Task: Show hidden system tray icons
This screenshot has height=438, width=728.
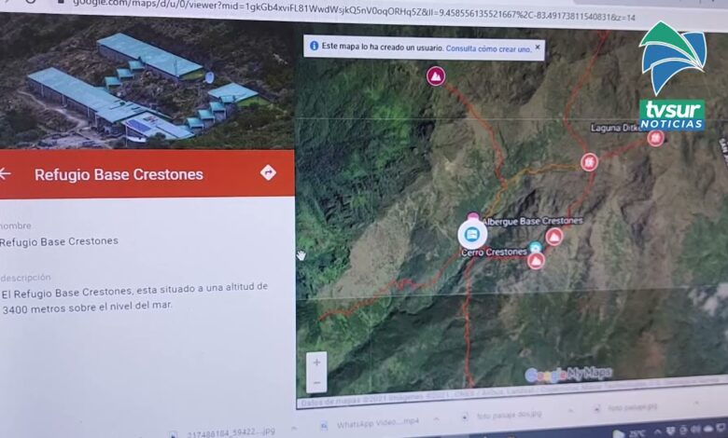Action: point(658,431)
